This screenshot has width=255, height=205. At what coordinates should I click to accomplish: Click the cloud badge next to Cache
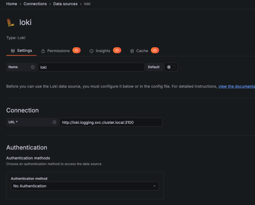[x=155, y=51]
